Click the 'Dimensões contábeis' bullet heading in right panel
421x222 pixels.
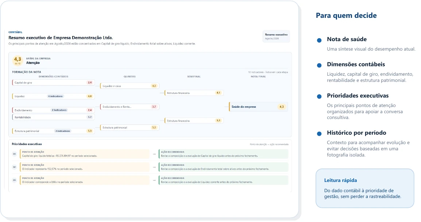tap(356, 64)
